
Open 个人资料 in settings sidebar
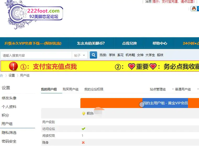click(9, 107)
